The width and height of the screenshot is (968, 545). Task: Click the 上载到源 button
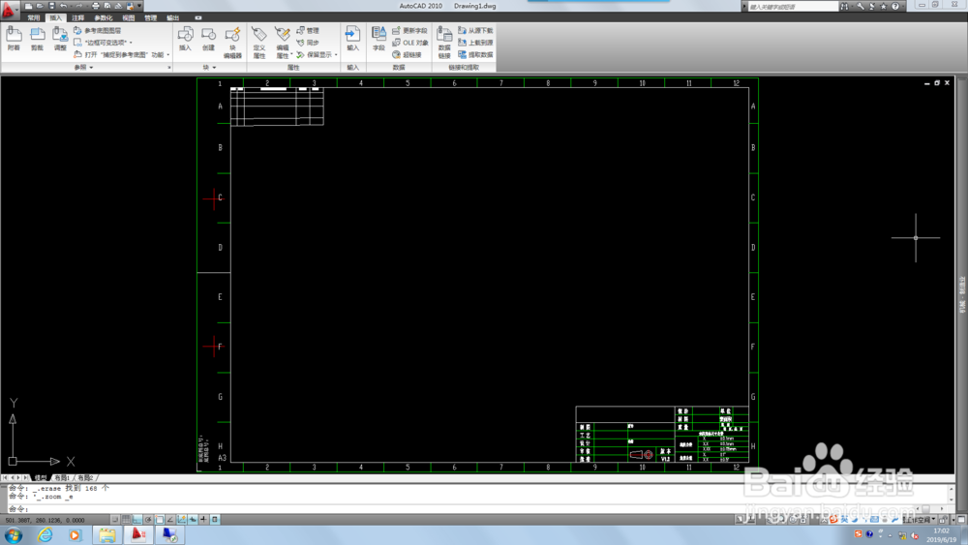pyautogui.click(x=475, y=43)
